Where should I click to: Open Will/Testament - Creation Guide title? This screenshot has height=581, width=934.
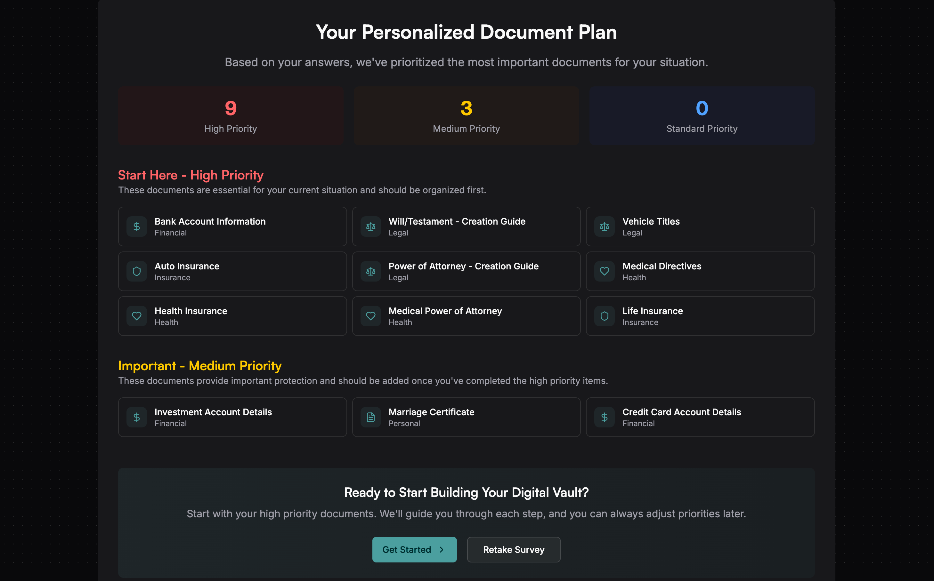point(457,221)
